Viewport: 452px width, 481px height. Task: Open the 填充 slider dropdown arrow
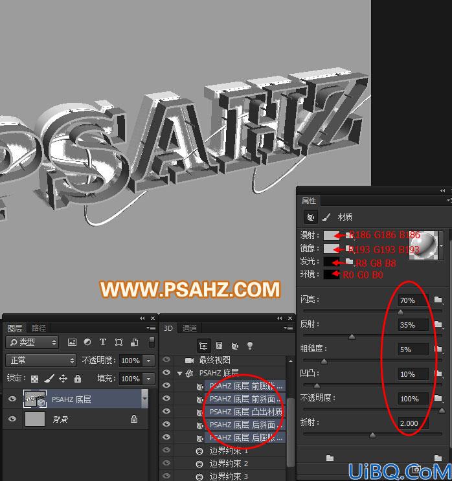pyautogui.click(x=149, y=379)
